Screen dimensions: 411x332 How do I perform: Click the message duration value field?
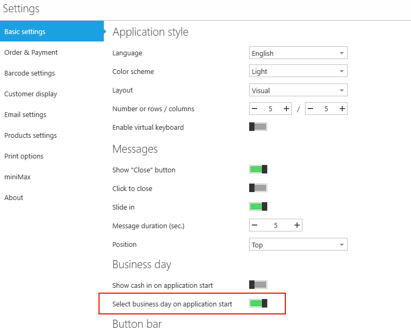(276, 226)
